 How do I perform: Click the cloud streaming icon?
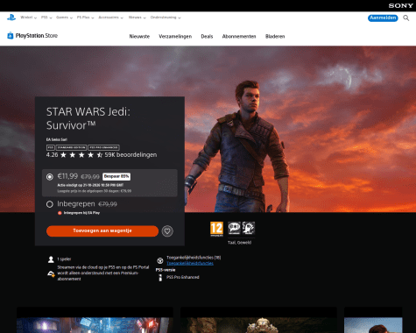pyautogui.click(x=51, y=274)
